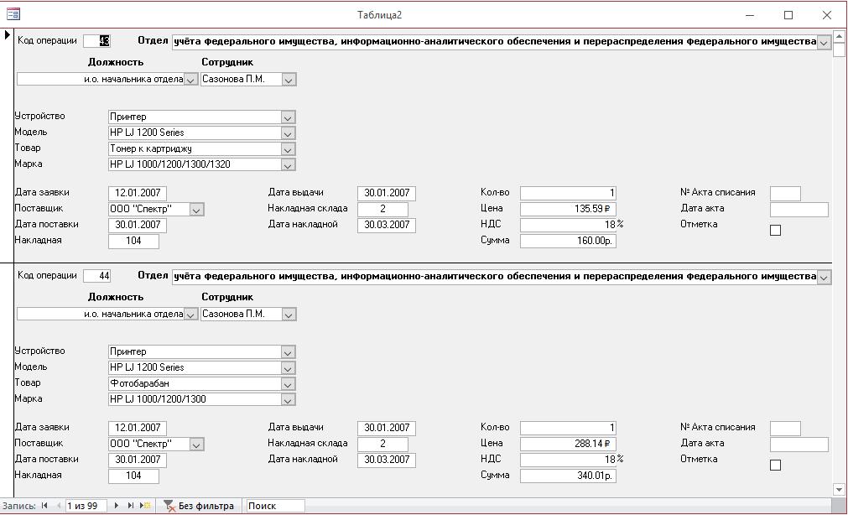848x515 pixels.
Task: Click the current record number box '1 из 99'
Action: pos(86,506)
